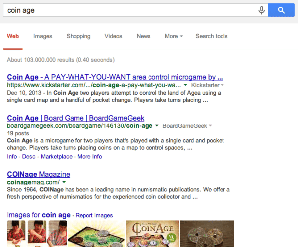Click the Report images link
Image resolution: width=298 pixels, height=247 pixels.
click(x=94, y=216)
